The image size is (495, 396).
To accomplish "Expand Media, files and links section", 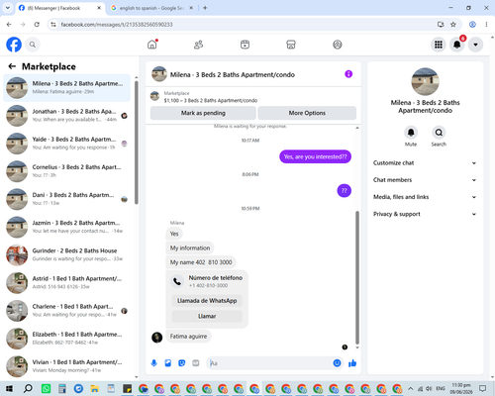I will pyautogui.click(x=425, y=197).
